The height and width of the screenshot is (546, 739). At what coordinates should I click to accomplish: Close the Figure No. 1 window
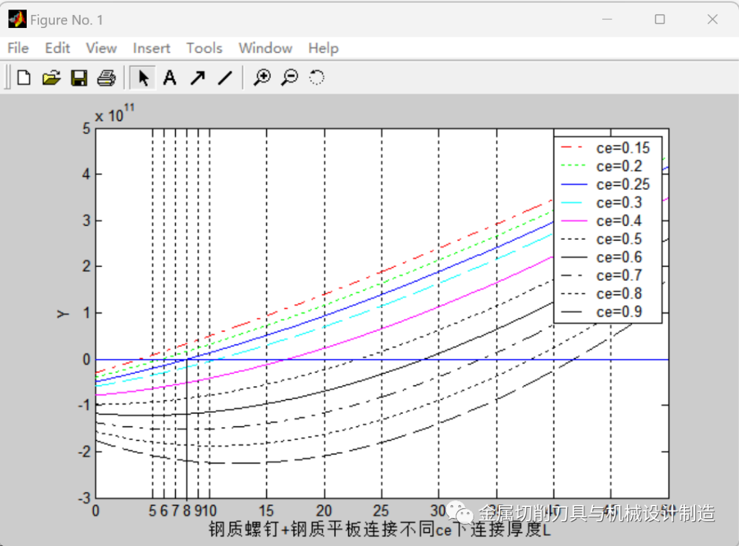click(712, 19)
